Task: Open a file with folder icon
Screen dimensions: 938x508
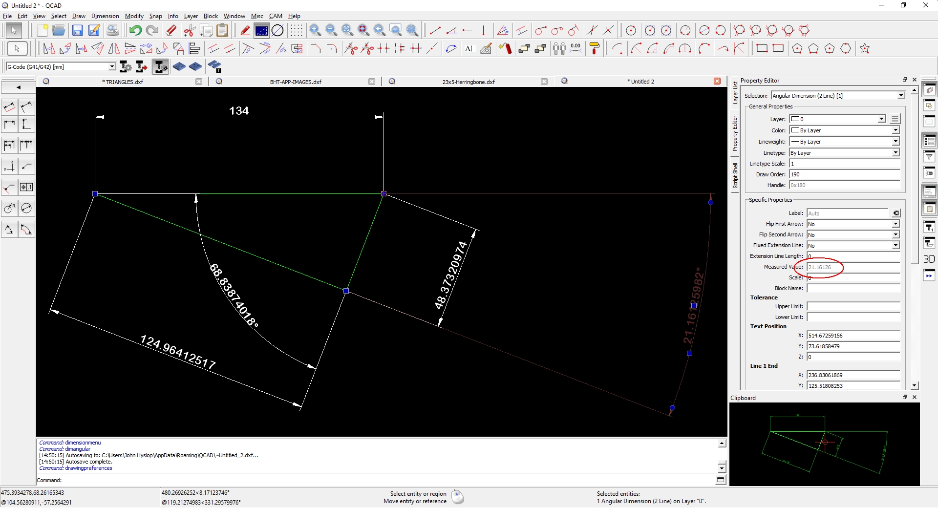Action: click(x=59, y=30)
